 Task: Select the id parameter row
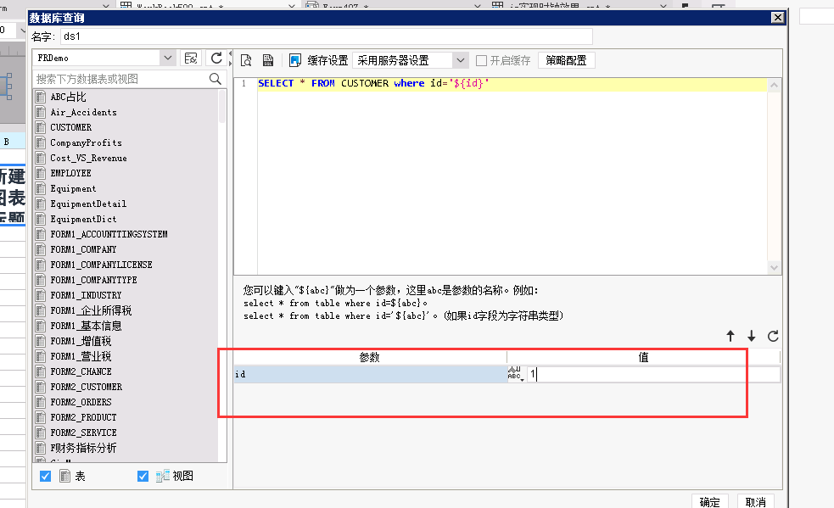point(371,374)
